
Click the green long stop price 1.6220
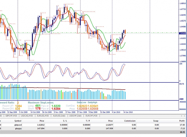pos(56,106)
